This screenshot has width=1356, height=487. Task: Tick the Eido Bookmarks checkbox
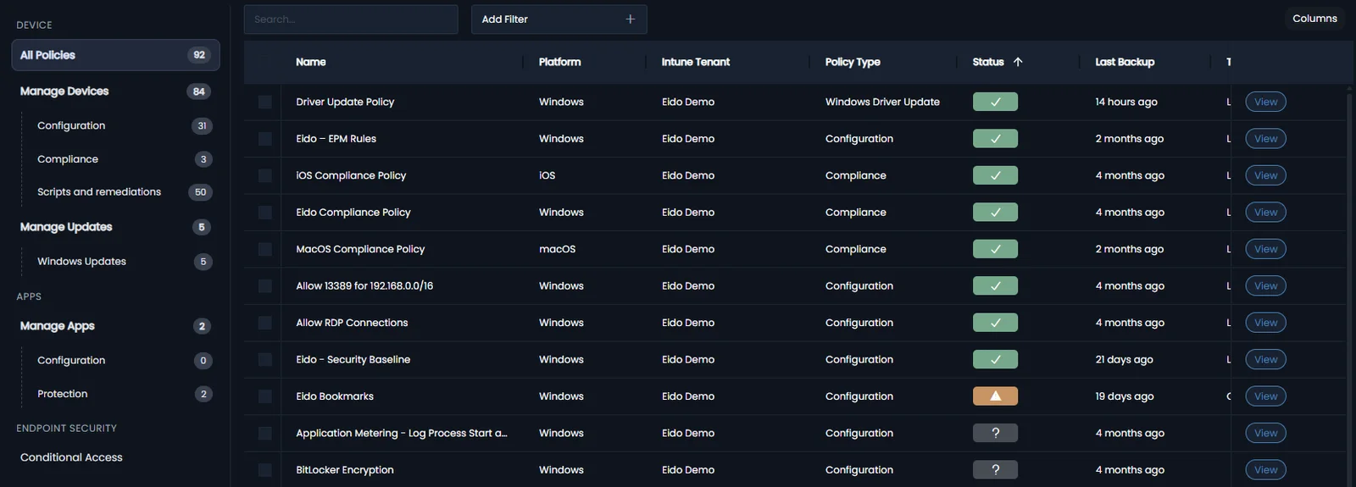coord(265,396)
